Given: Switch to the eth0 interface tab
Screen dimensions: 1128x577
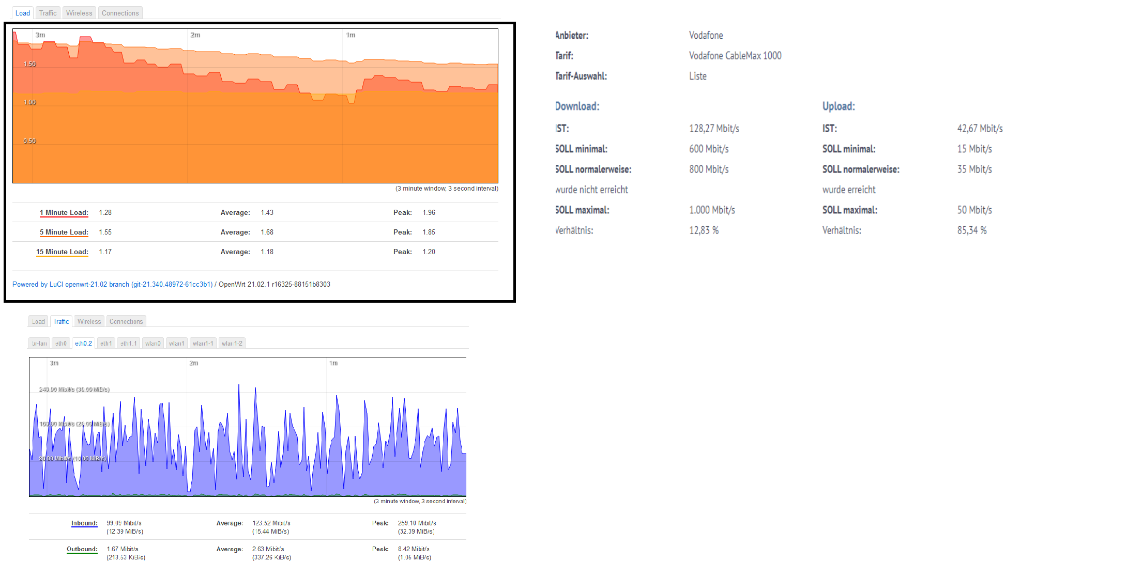Looking at the screenshot, I should pyautogui.click(x=61, y=343).
